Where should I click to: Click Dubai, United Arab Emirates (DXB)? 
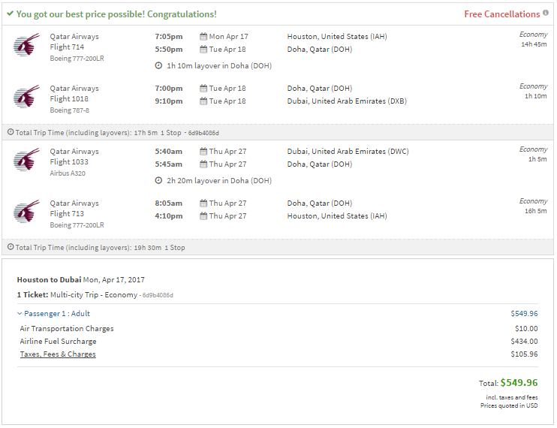[347, 101]
